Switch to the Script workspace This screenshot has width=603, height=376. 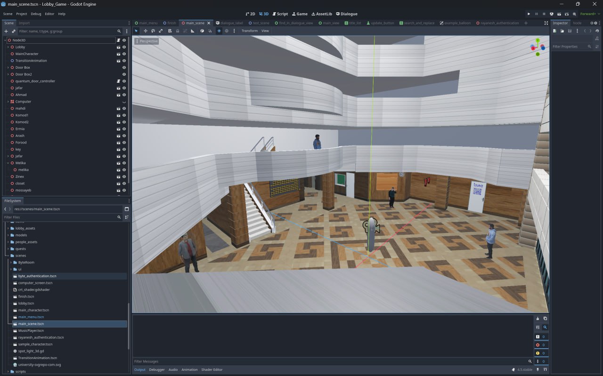pos(280,14)
